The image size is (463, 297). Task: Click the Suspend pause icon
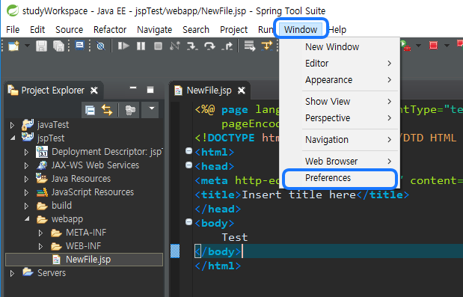(x=141, y=46)
